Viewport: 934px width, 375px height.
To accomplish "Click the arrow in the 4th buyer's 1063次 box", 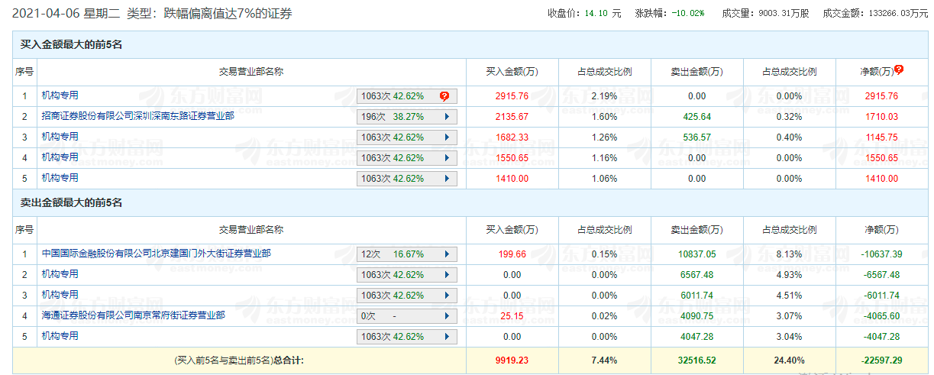I will coord(446,158).
